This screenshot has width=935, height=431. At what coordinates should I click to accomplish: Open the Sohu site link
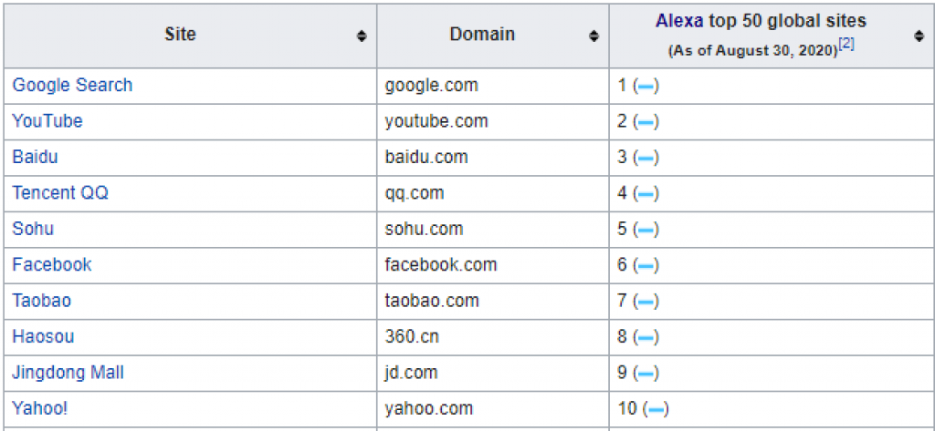pyautogui.click(x=33, y=229)
